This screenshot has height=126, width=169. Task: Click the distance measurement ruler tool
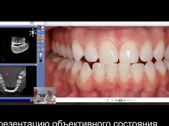[x=39, y=45]
